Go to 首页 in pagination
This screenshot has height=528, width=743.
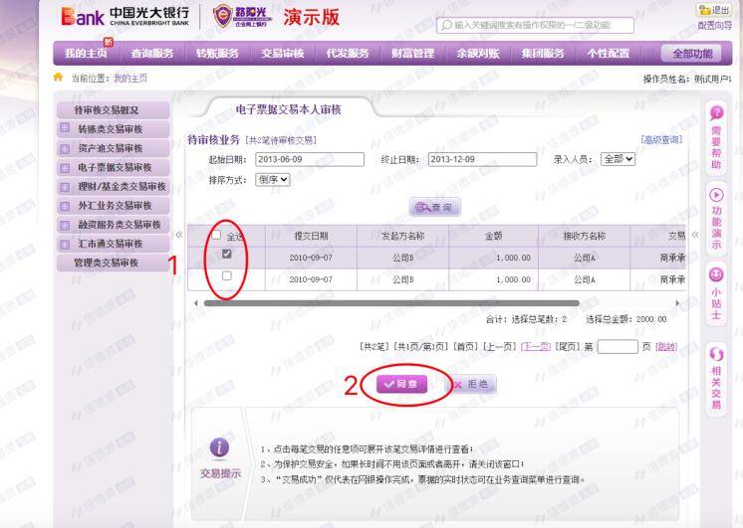(x=466, y=347)
